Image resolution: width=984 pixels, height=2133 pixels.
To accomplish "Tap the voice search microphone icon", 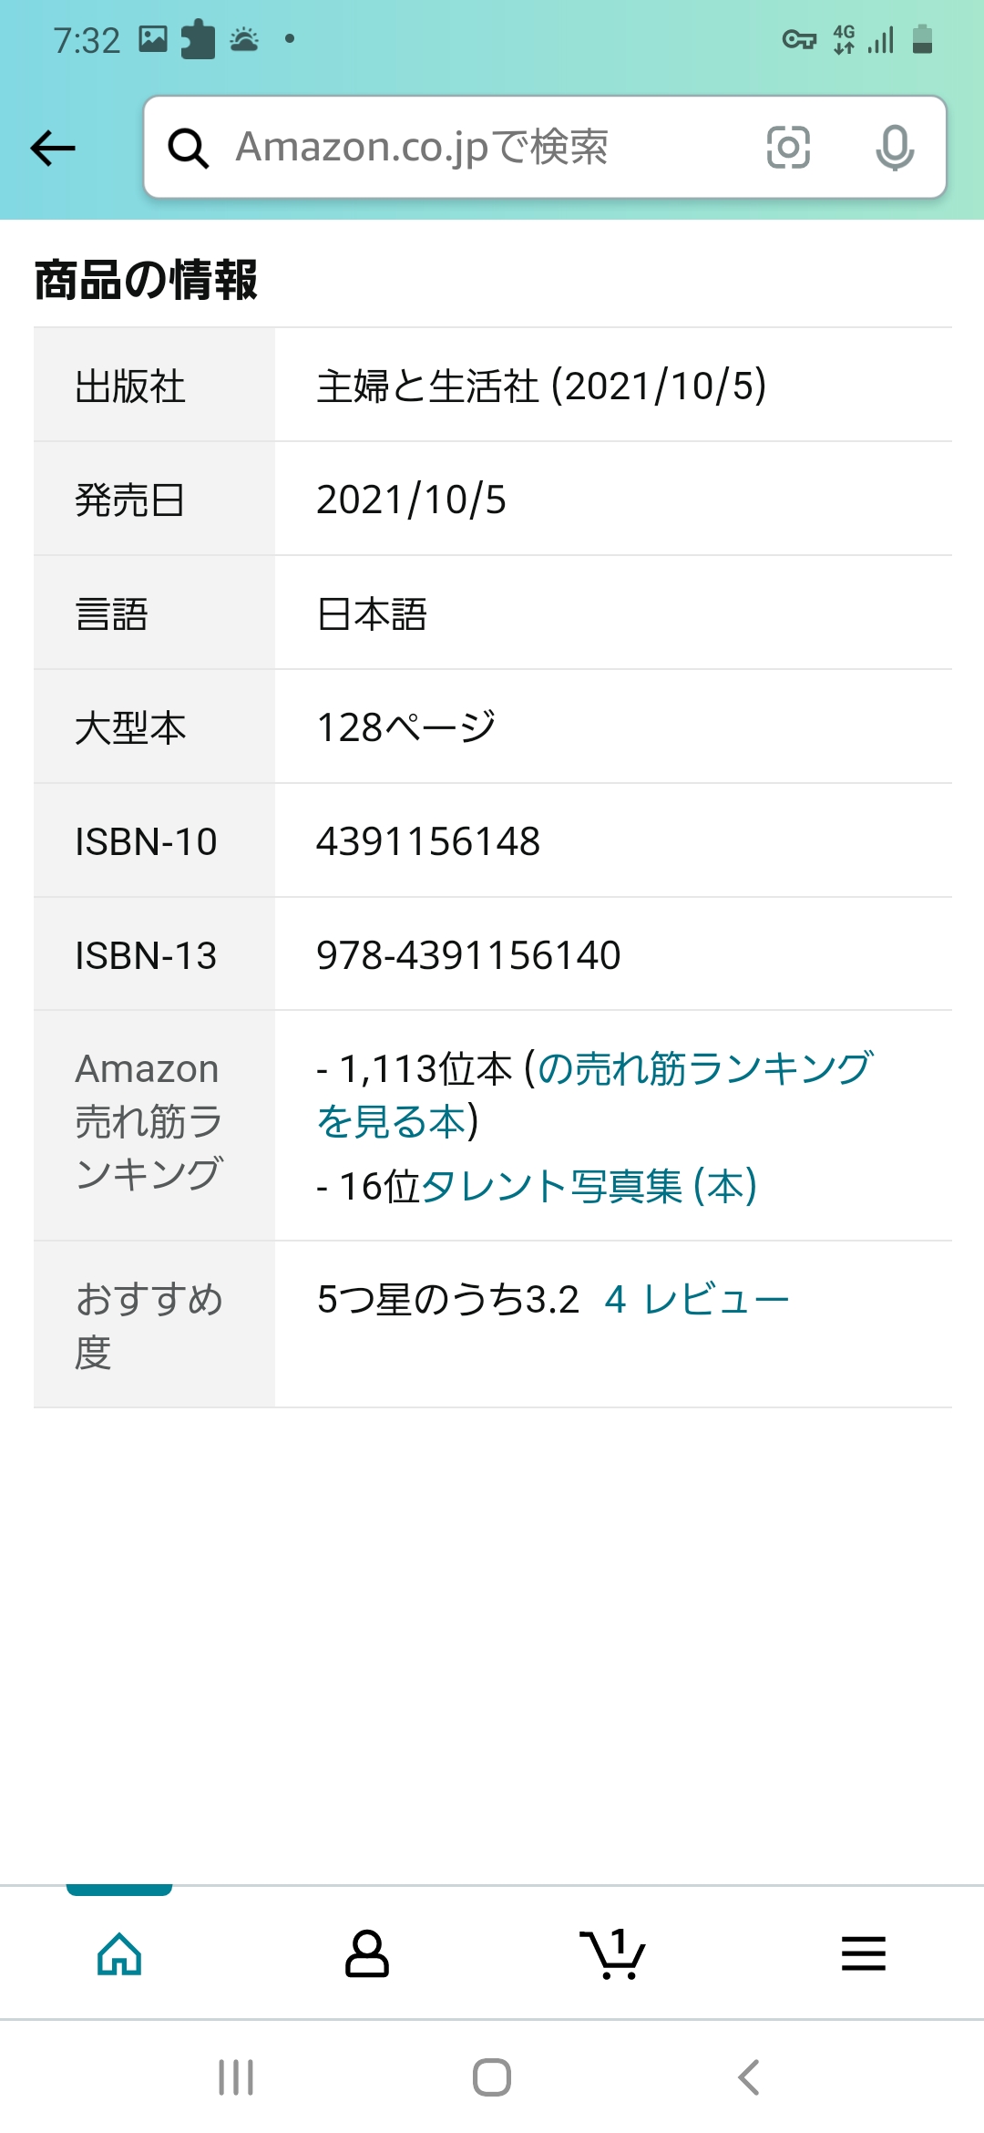I will pos(895,148).
